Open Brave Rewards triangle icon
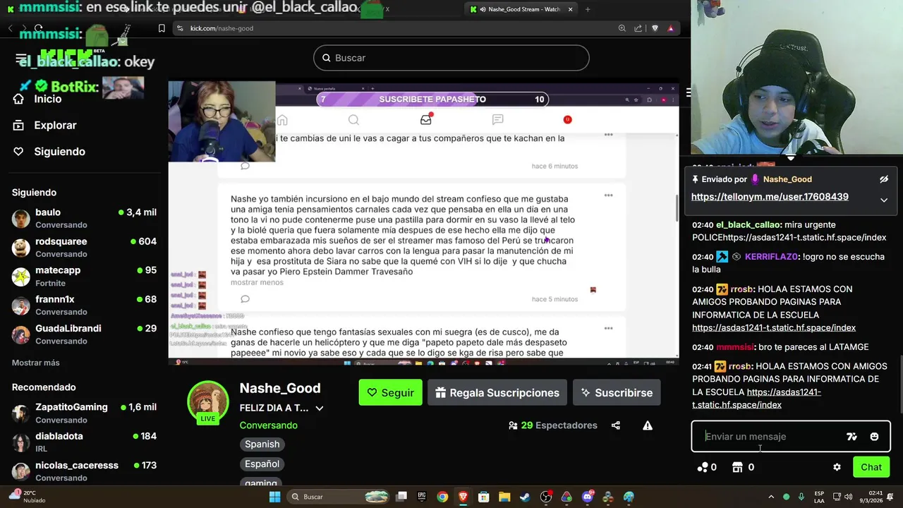Screen dimensions: 903x508 click(x=671, y=28)
